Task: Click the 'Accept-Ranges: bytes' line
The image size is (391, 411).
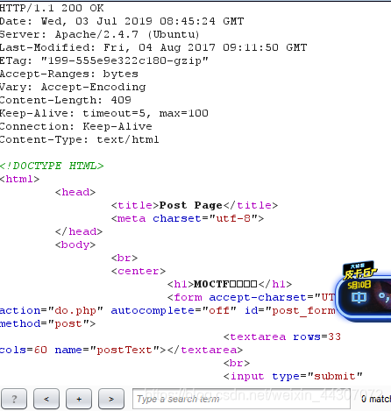Action: (69, 74)
